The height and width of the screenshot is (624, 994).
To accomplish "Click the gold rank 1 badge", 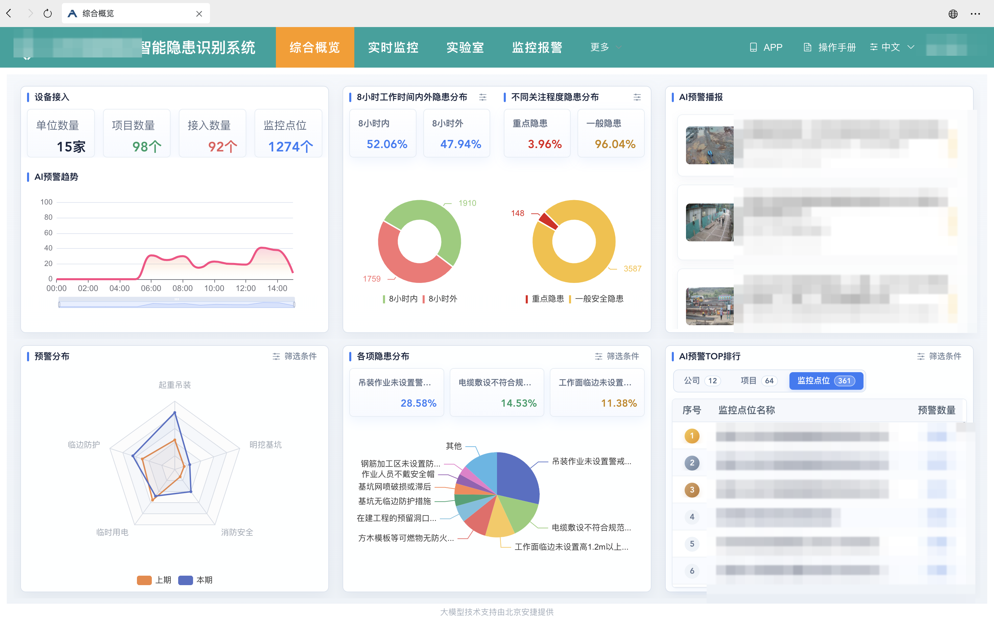I will tap(692, 436).
